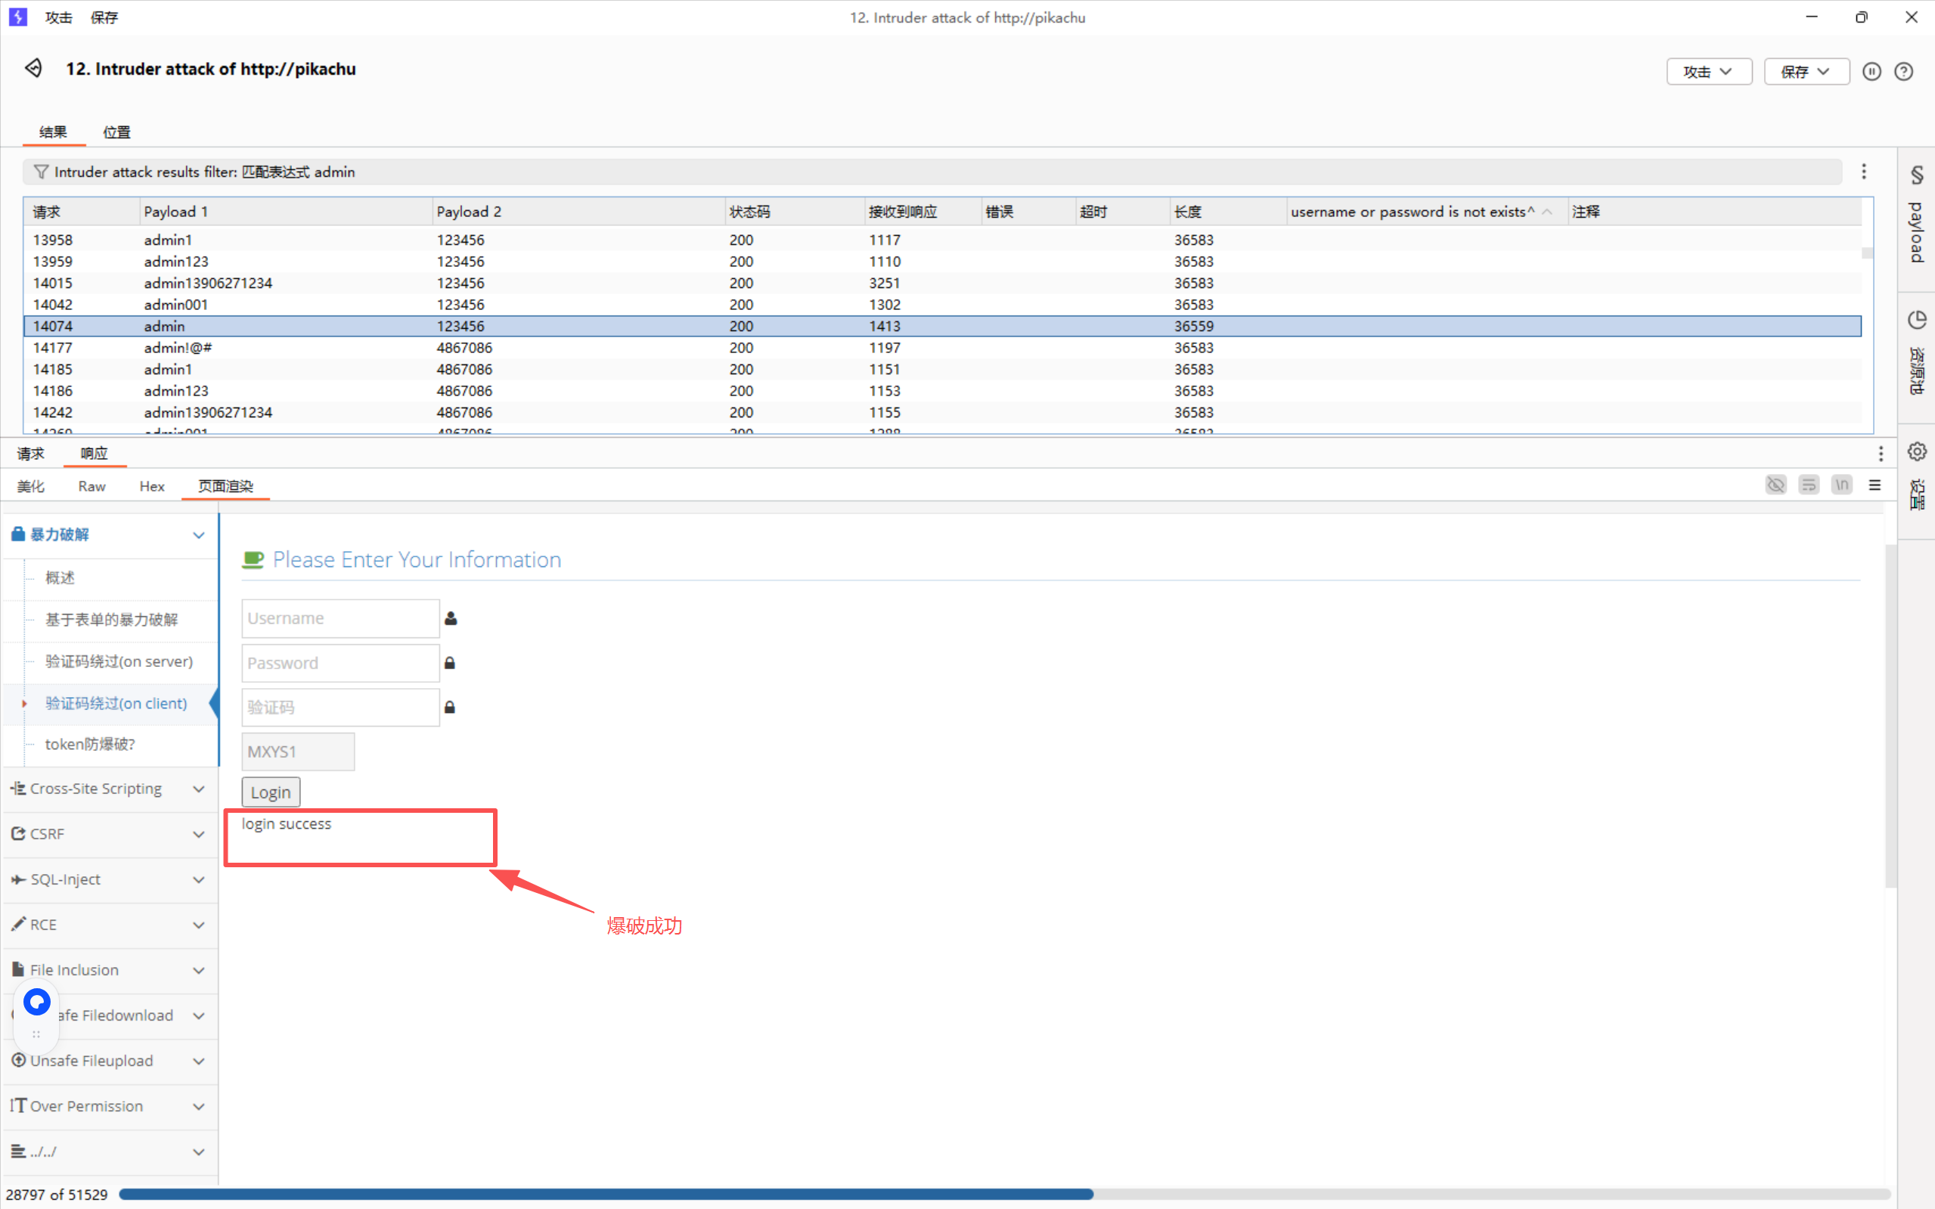
Task: Click the back arrow icon beside attack title
Action: coord(33,69)
